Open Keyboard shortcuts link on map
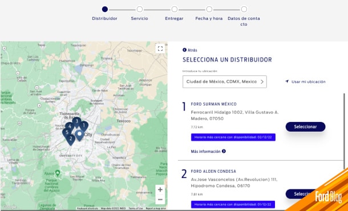 click(x=87, y=209)
